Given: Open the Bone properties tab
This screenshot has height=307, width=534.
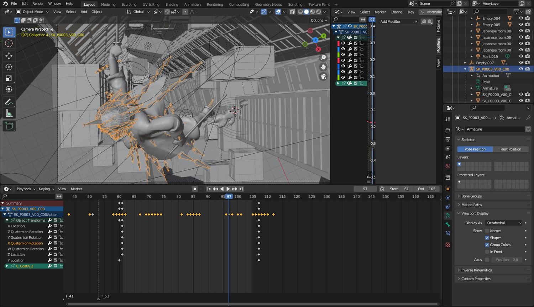Looking at the screenshot, I should [x=448, y=224].
